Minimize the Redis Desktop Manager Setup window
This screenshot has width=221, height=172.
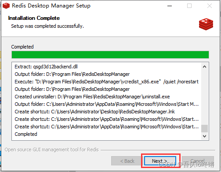point(170,6)
